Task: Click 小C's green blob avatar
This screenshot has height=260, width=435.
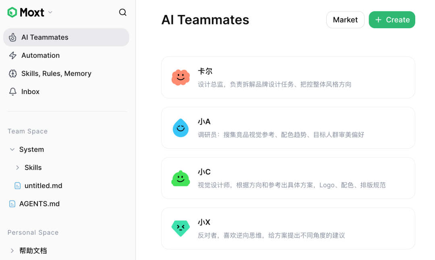Action: (x=180, y=178)
